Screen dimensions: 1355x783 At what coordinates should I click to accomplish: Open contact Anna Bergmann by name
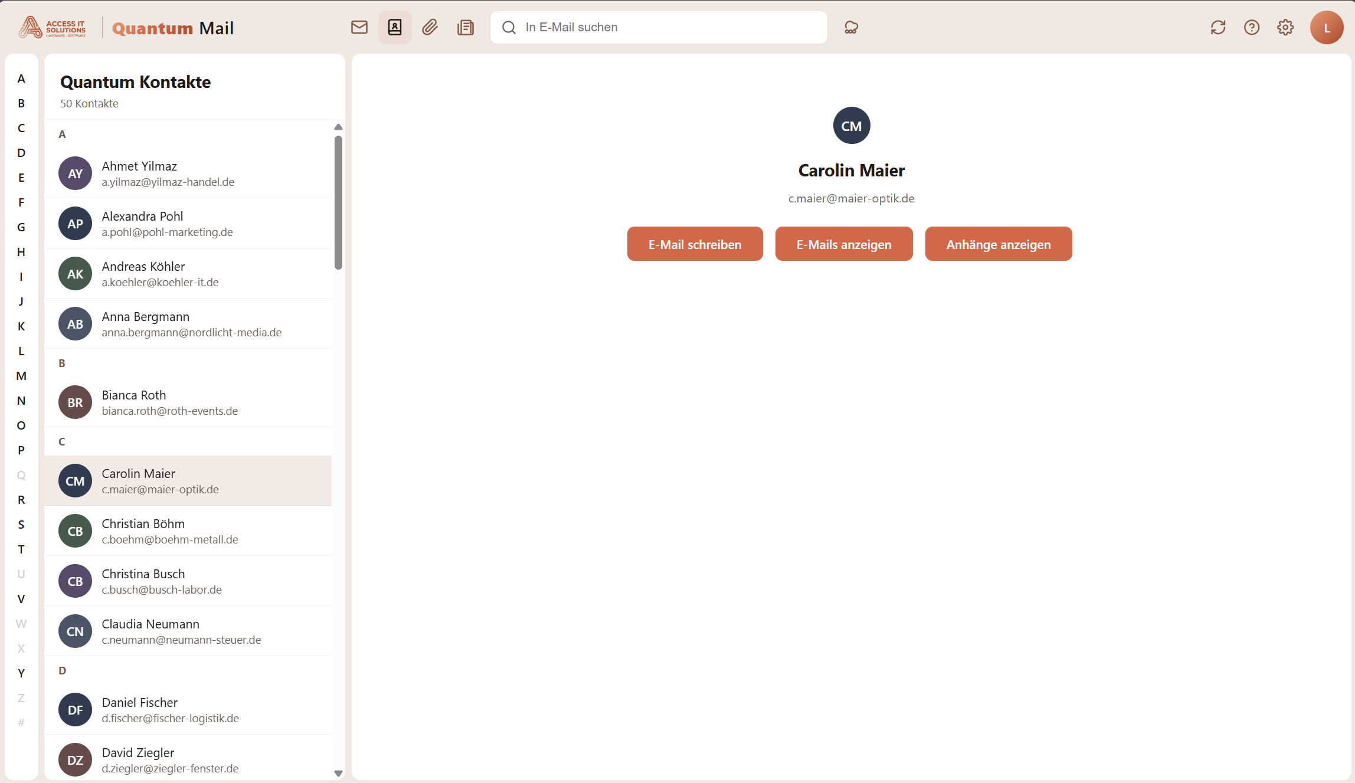146,317
